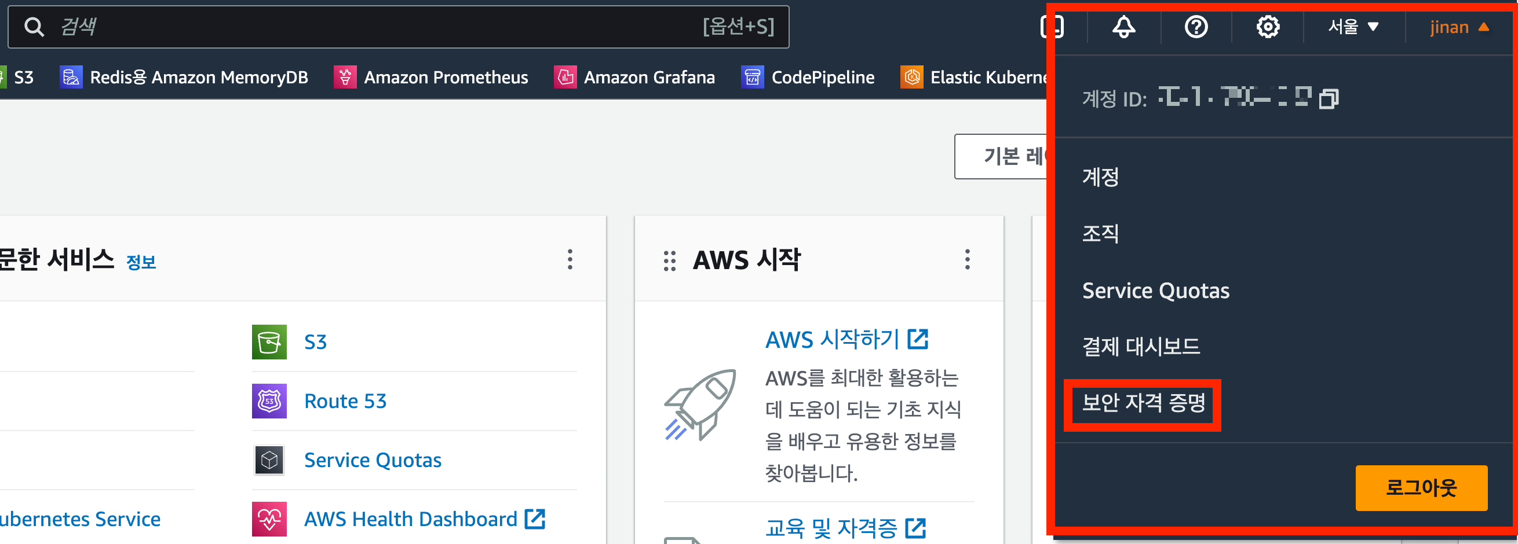Open AWS 시작 widget kebab menu
The image size is (1518, 544).
click(x=967, y=260)
